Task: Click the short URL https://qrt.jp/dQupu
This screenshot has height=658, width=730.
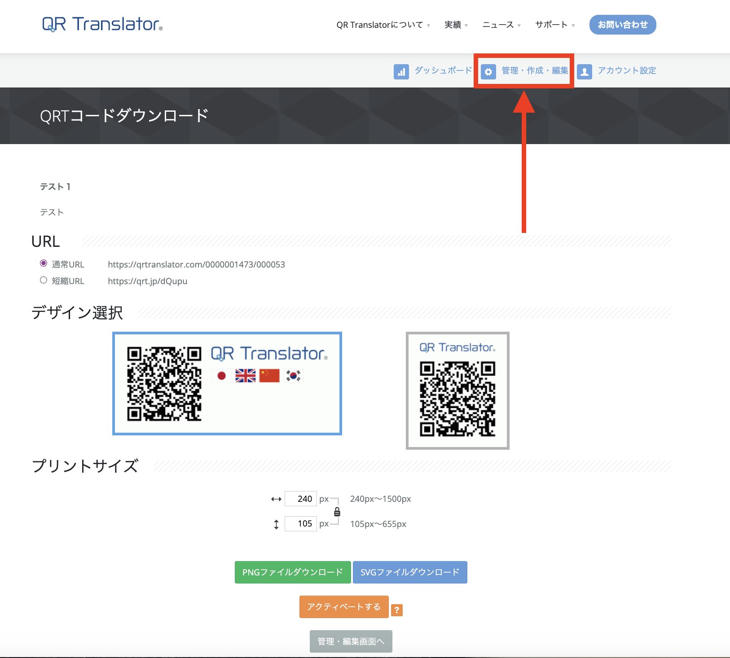Action: 148,281
